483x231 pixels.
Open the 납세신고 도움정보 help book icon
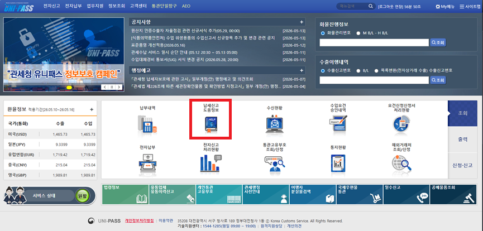point(211,124)
